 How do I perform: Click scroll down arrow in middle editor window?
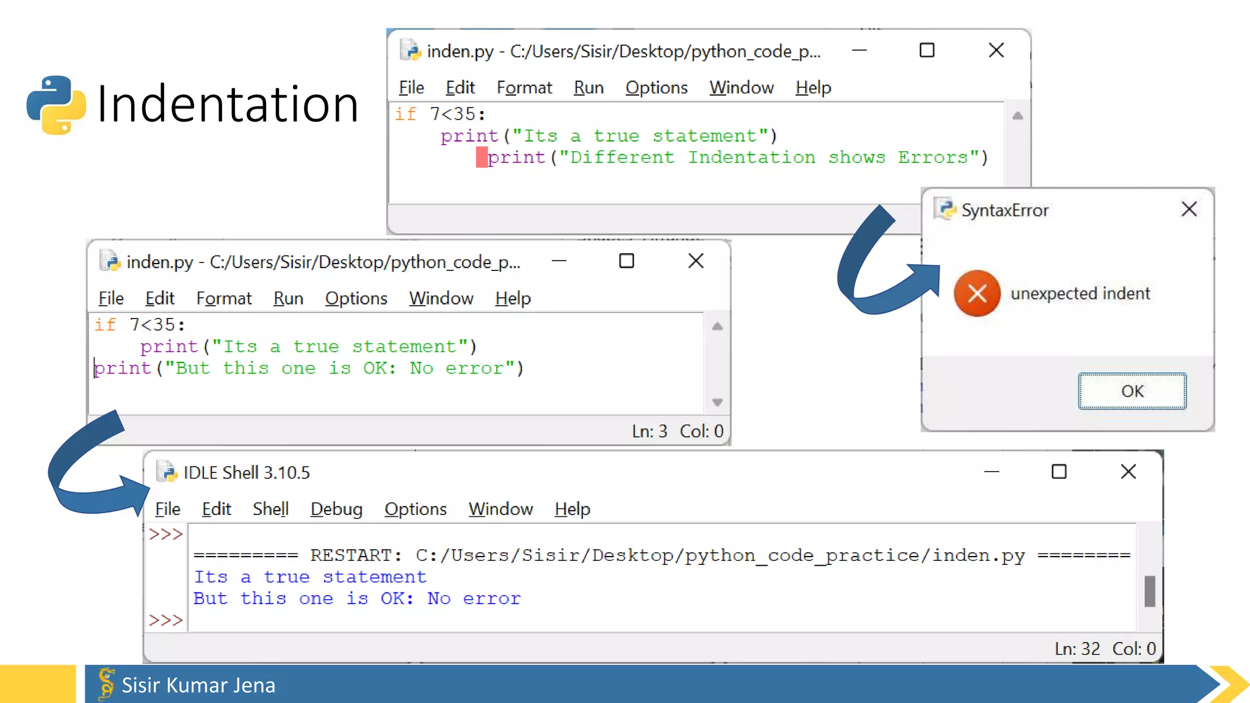[717, 402]
